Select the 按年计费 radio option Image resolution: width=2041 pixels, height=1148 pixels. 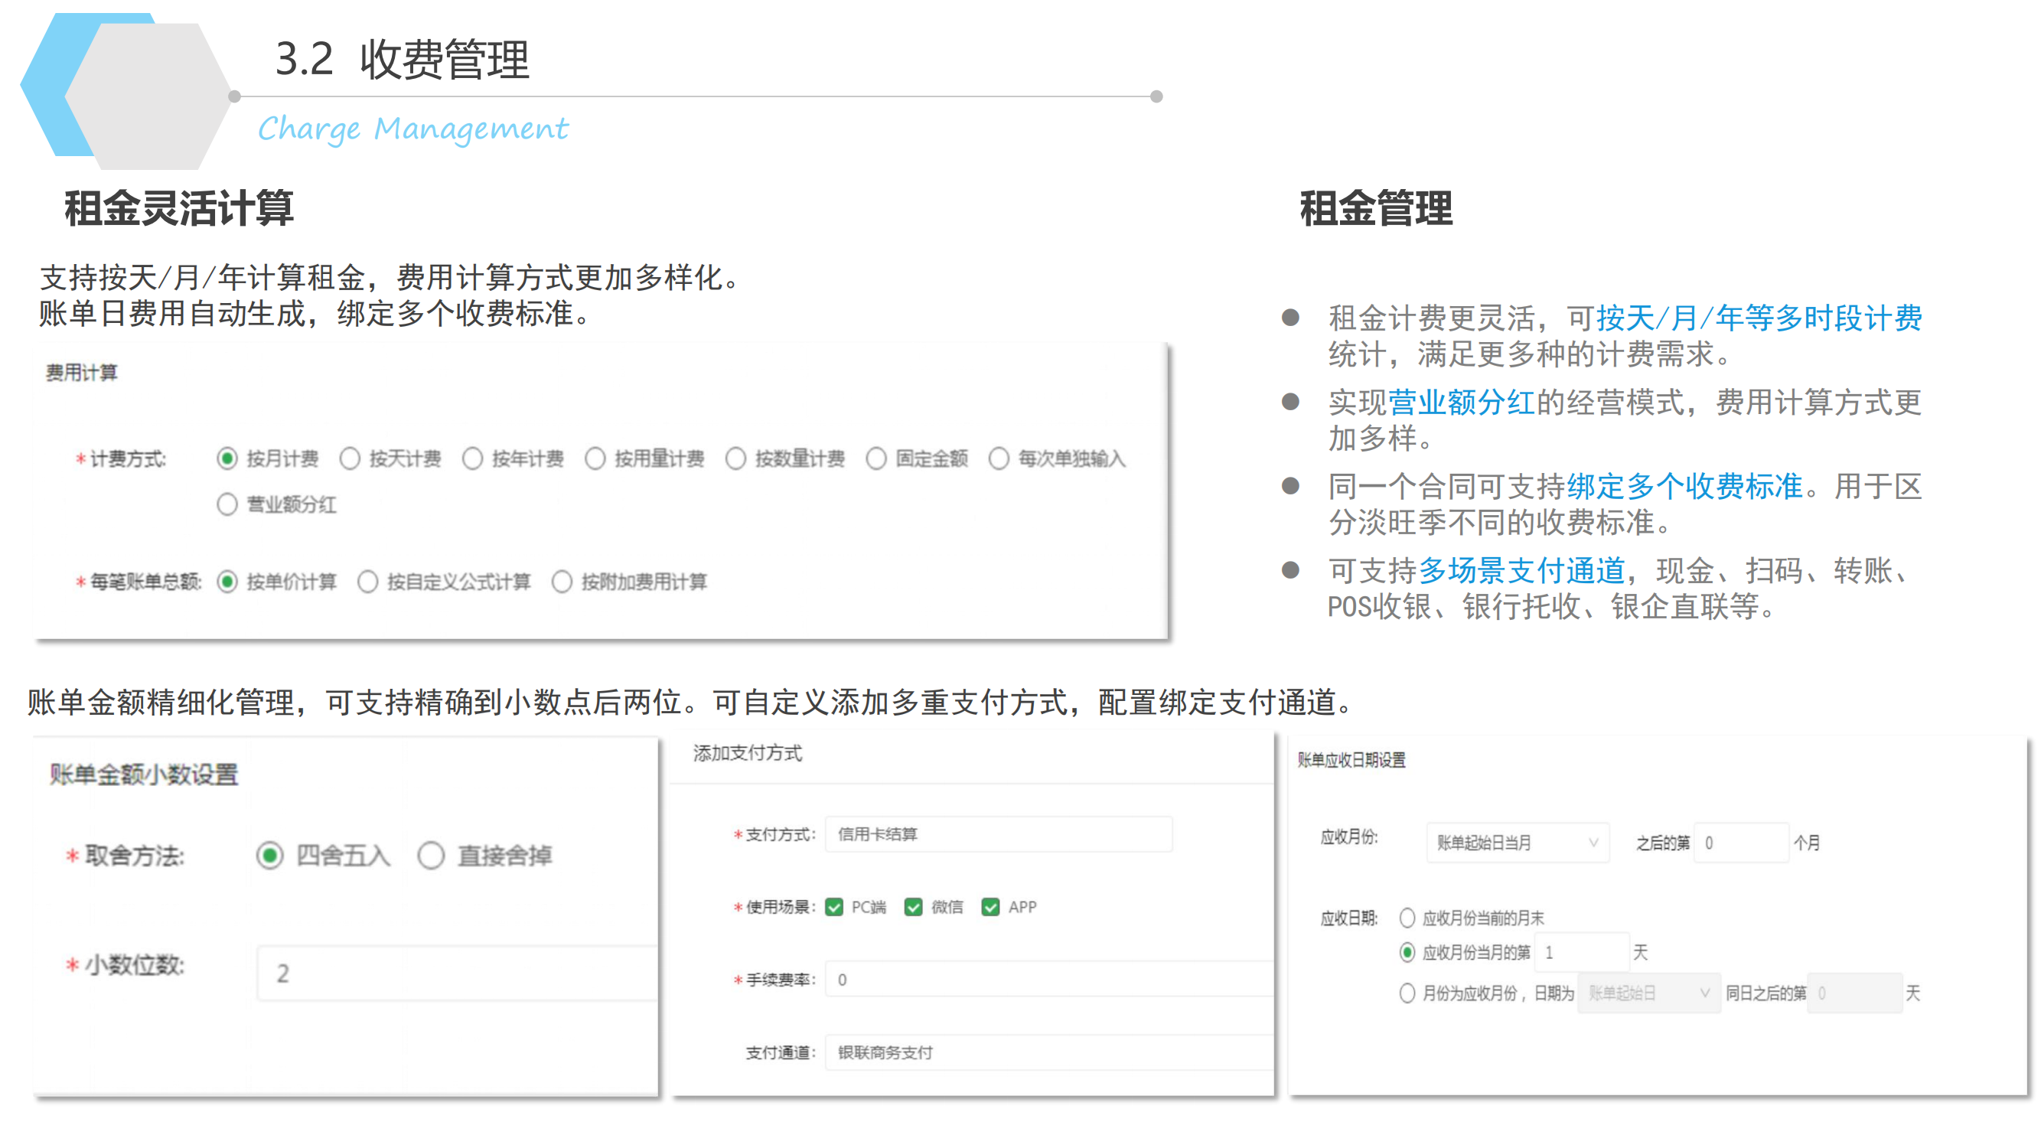(x=472, y=458)
